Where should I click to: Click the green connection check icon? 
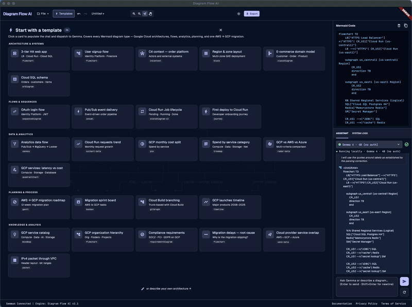point(406,144)
